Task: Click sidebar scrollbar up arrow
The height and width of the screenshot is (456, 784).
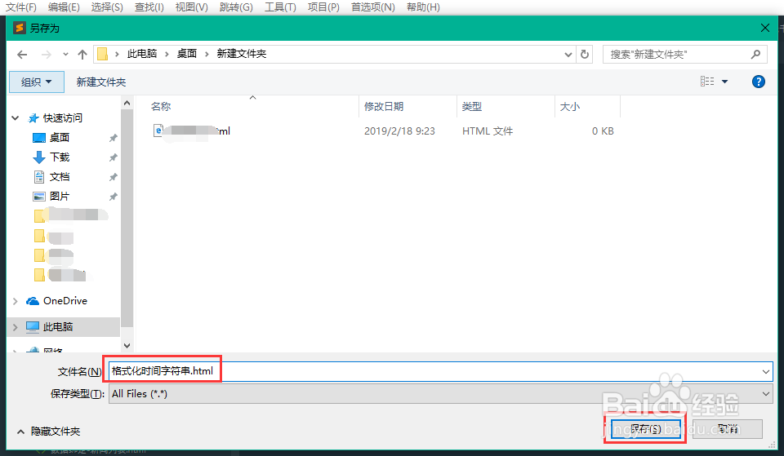Action: pos(127,103)
